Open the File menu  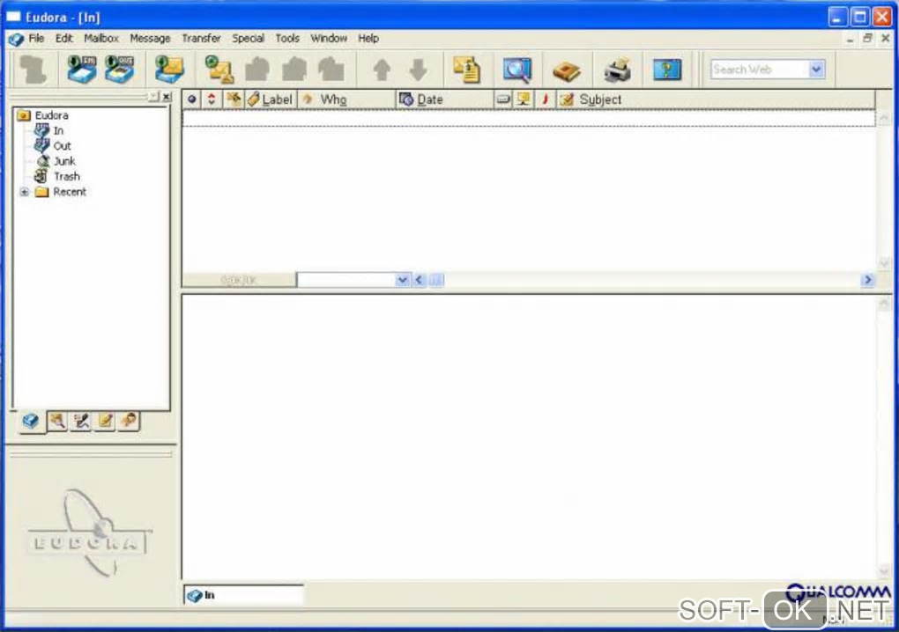(x=36, y=39)
